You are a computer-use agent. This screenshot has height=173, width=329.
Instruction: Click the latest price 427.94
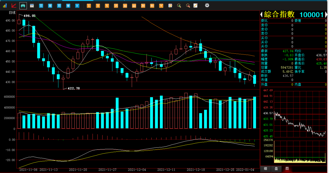(x=288, y=51)
